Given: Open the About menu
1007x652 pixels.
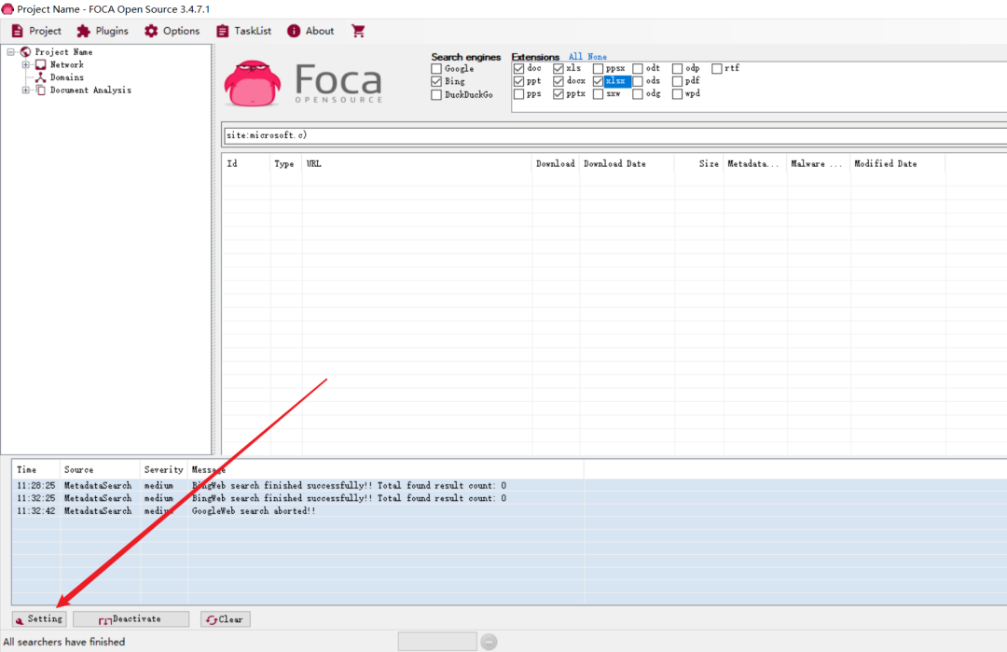Looking at the screenshot, I should tap(310, 31).
